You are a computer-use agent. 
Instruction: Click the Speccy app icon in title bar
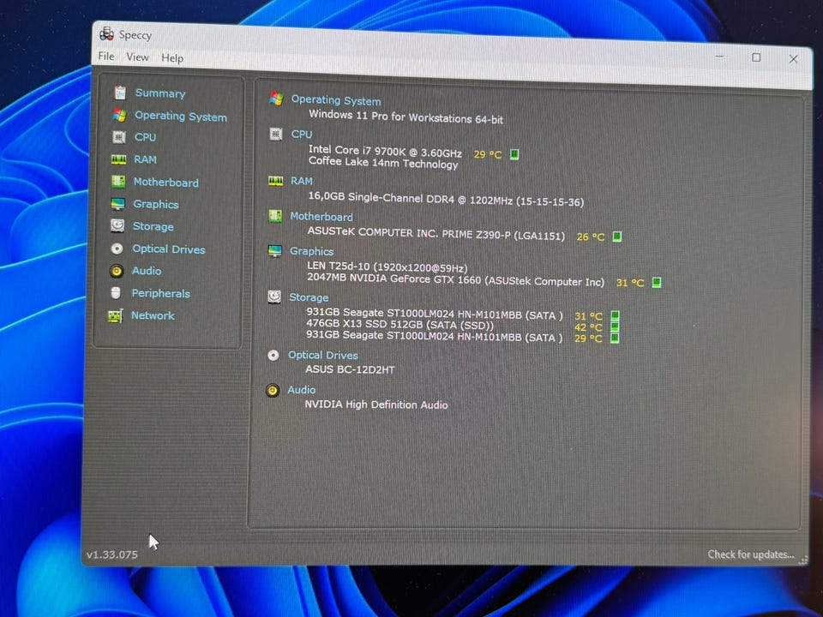click(106, 33)
